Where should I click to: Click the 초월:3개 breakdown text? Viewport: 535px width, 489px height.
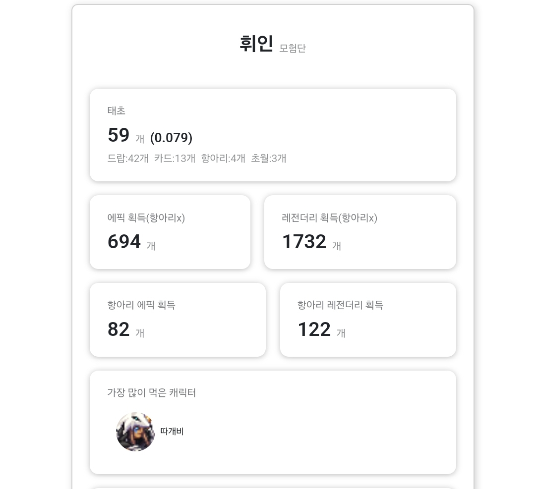(269, 159)
